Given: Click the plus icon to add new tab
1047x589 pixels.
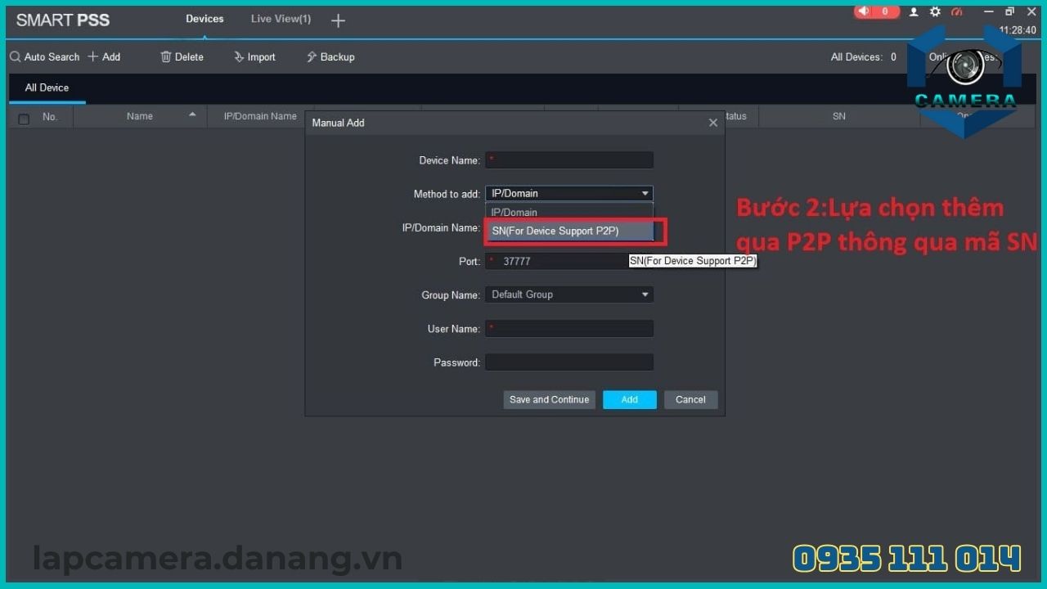Looking at the screenshot, I should (x=338, y=20).
